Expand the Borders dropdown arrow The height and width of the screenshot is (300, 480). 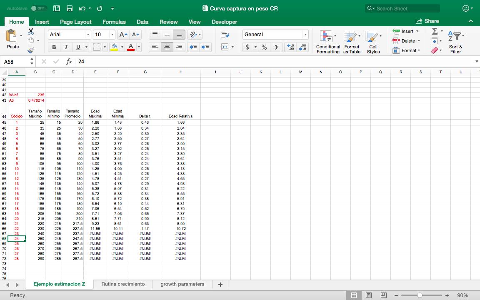105,47
